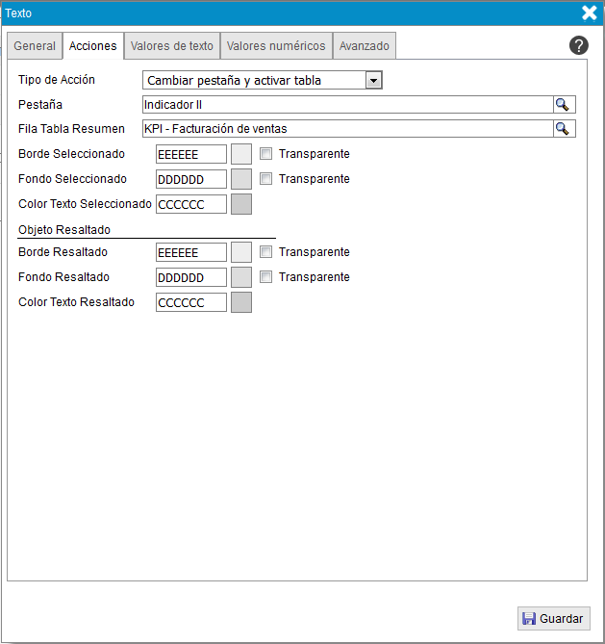605x644 pixels.
Task: Tick Transparente for Fondo Resaltado
Action: coord(266,277)
